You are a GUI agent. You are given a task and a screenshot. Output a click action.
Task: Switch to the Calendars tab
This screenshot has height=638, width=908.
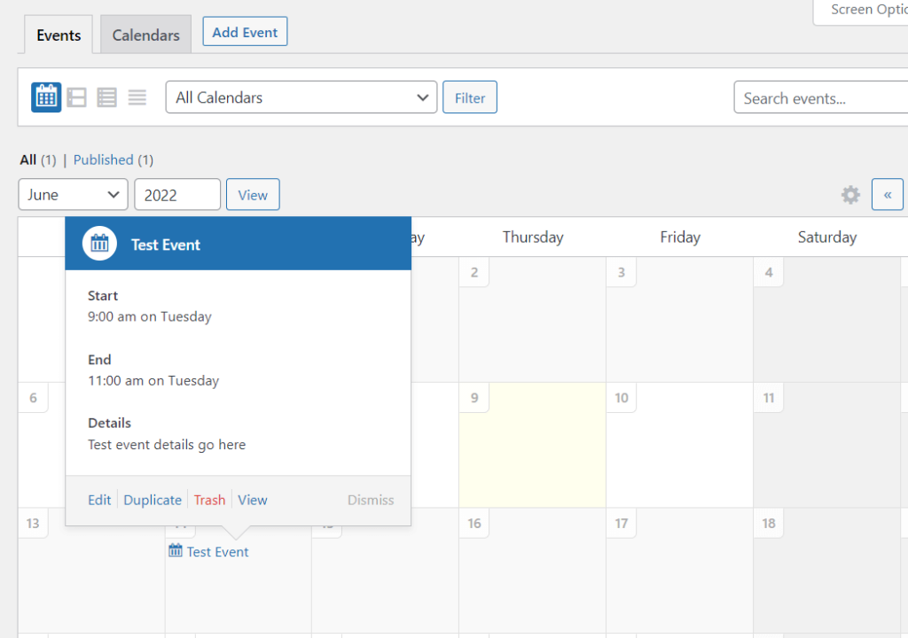[145, 35]
